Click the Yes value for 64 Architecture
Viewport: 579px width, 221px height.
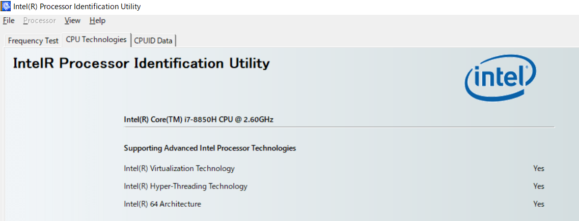point(539,204)
